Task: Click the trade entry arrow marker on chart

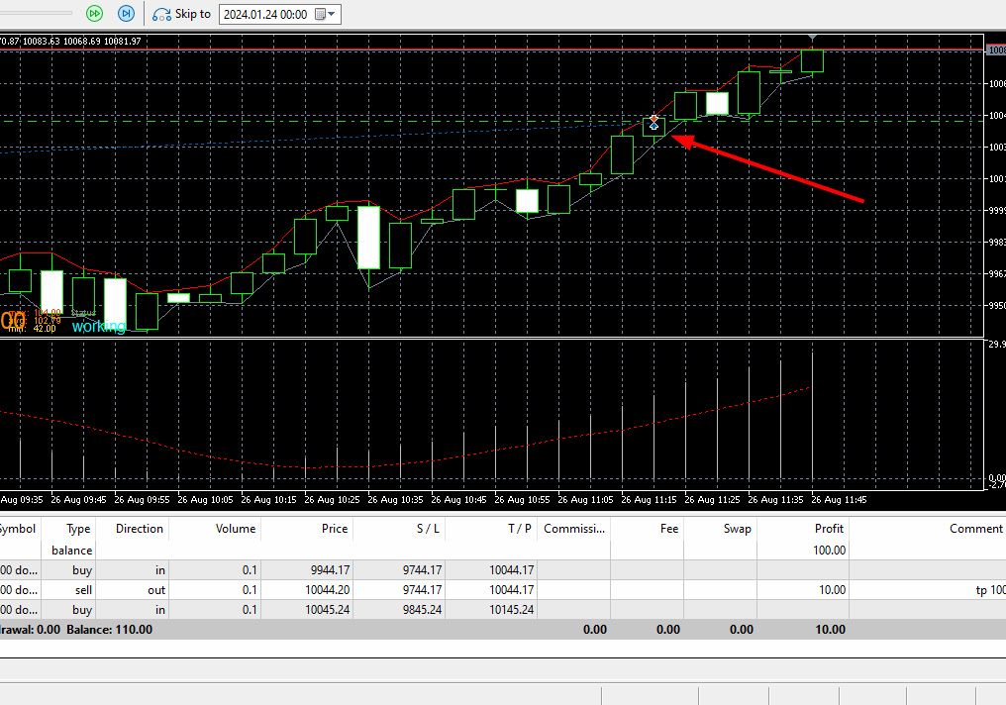Action: click(654, 123)
